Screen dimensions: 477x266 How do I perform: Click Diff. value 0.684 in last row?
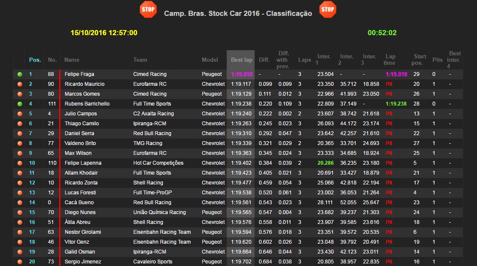pos(265,261)
